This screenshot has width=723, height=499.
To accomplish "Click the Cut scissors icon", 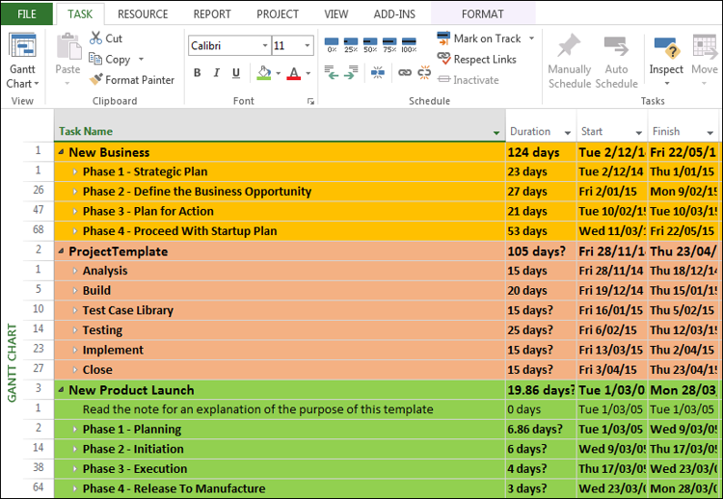I will click(x=97, y=39).
